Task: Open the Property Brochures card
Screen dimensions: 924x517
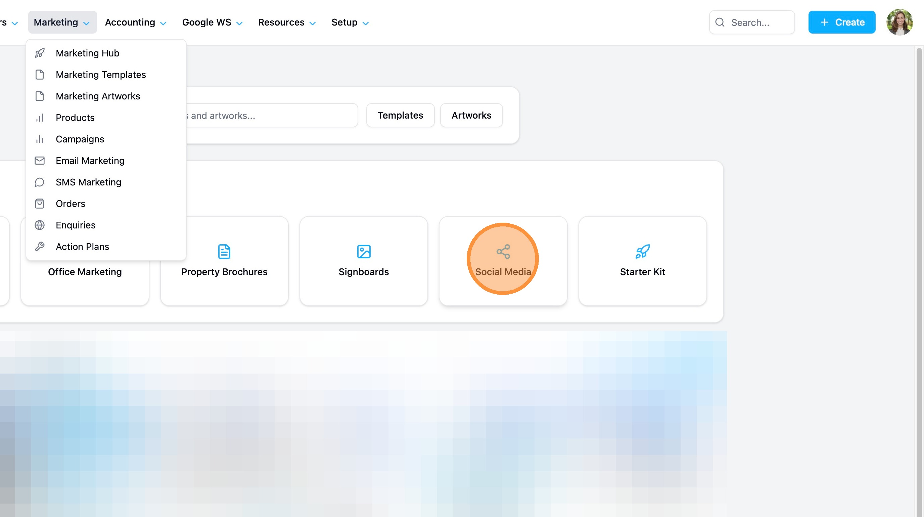Action: tap(224, 261)
